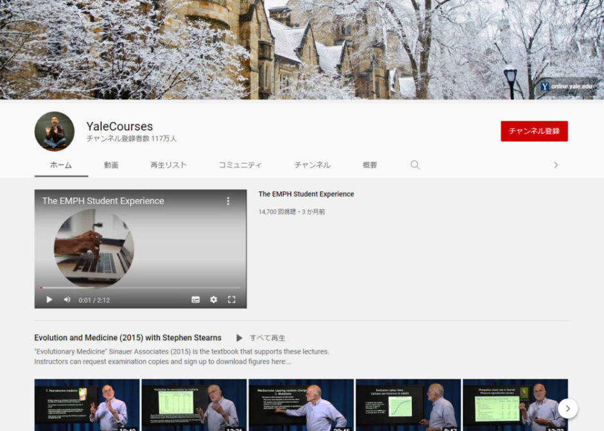The height and width of the screenshot is (431, 604).
Task: Advance the lecture carousel with next arrow
Action: (567, 409)
